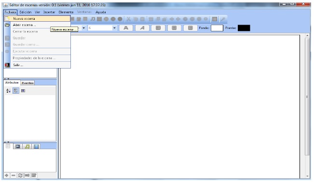
Task: Click the wrench settings icon in toolbar
Action: pos(223,19)
